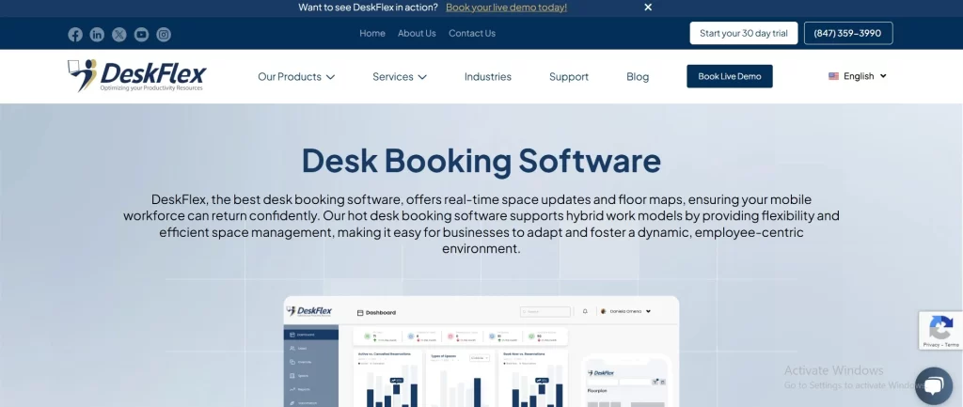This screenshot has width=963, height=407.
Task: Open the X (Twitter) social icon
Action: pos(119,35)
